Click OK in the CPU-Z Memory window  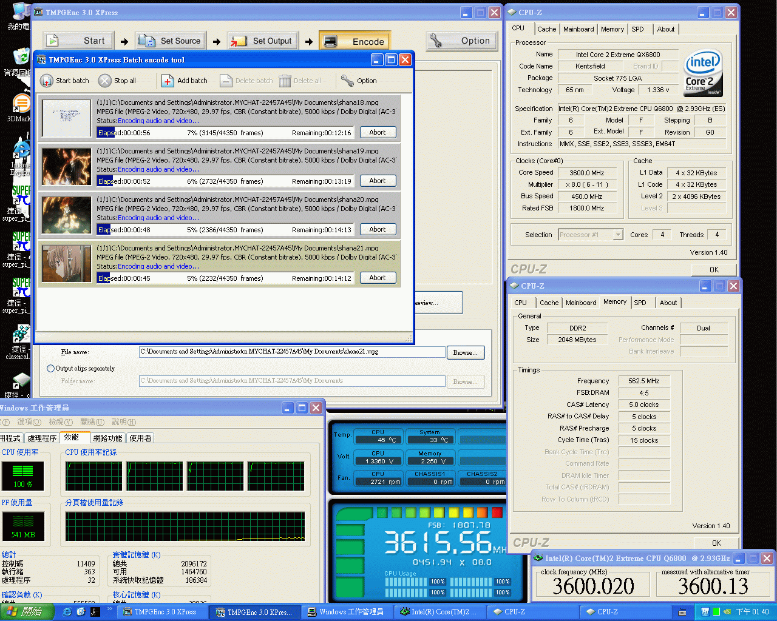716,543
